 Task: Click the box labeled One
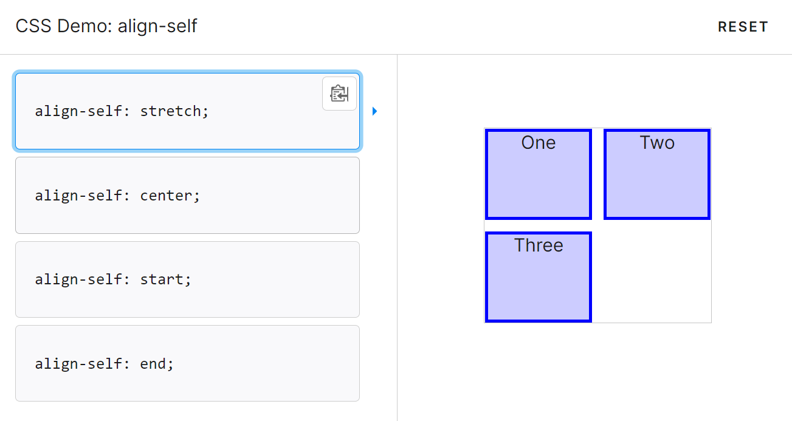tap(539, 174)
